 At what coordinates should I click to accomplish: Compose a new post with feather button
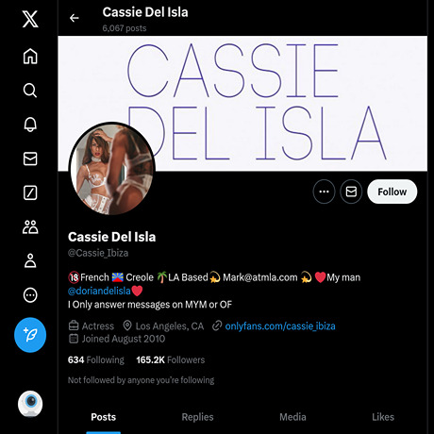point(30,335)
